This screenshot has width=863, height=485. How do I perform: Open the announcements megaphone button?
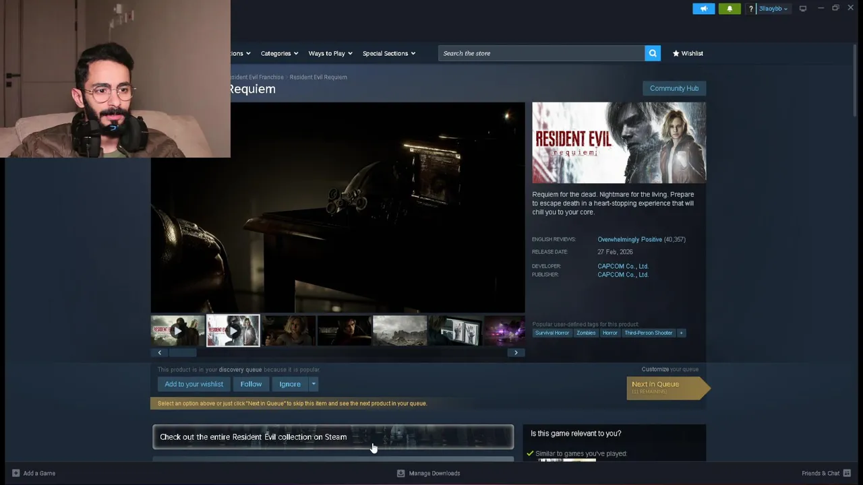pyautogui.click(x=703, y=9)
